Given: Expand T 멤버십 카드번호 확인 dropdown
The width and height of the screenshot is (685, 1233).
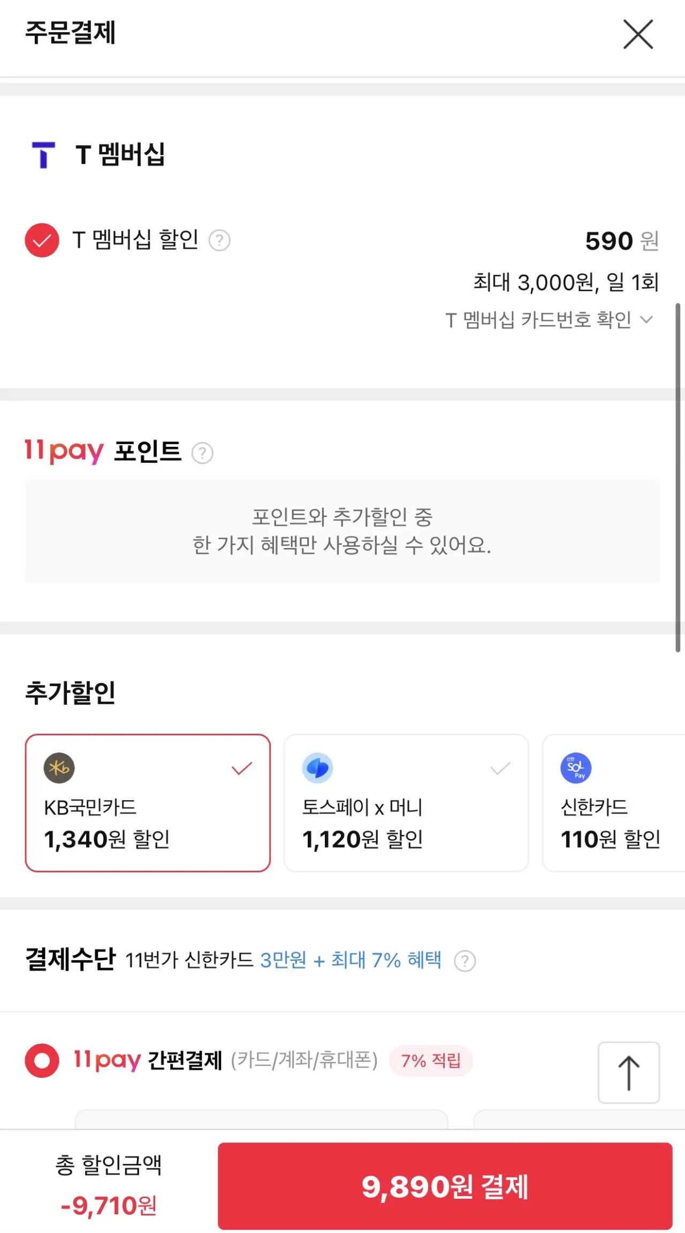Looking at the screenshot, I should (549, 320).
